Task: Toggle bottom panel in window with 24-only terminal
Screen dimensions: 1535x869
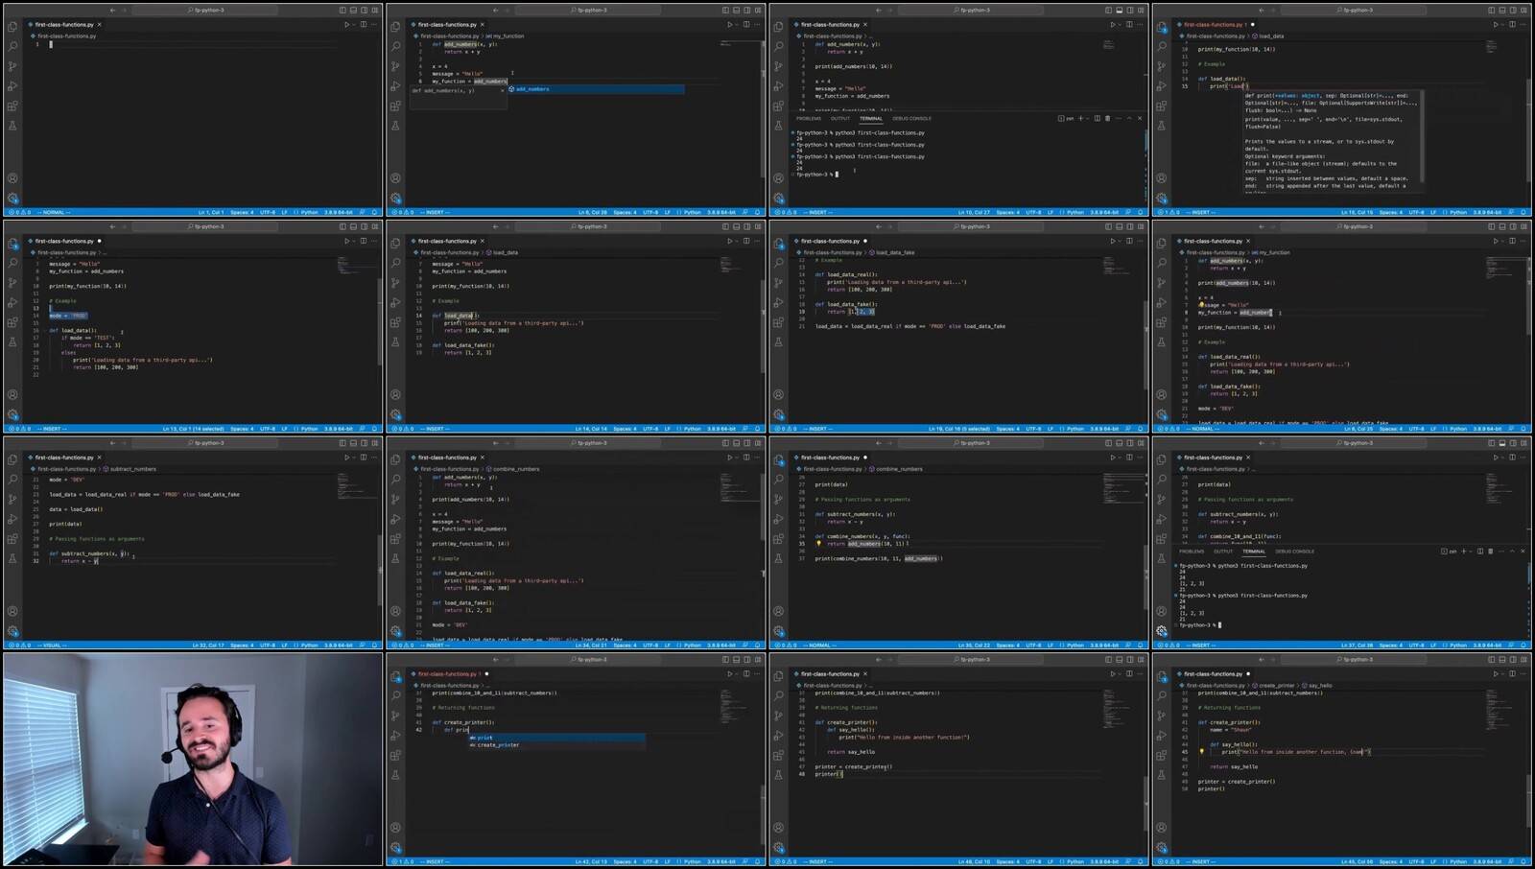Action: [x=1119, y=11]
